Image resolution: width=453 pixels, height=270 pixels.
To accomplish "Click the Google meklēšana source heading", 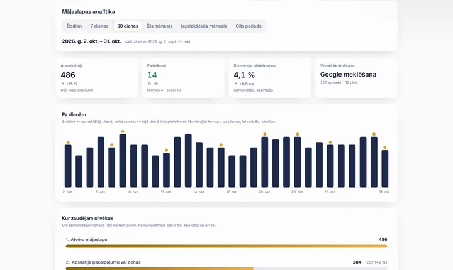I will click(x=348, y=75).
